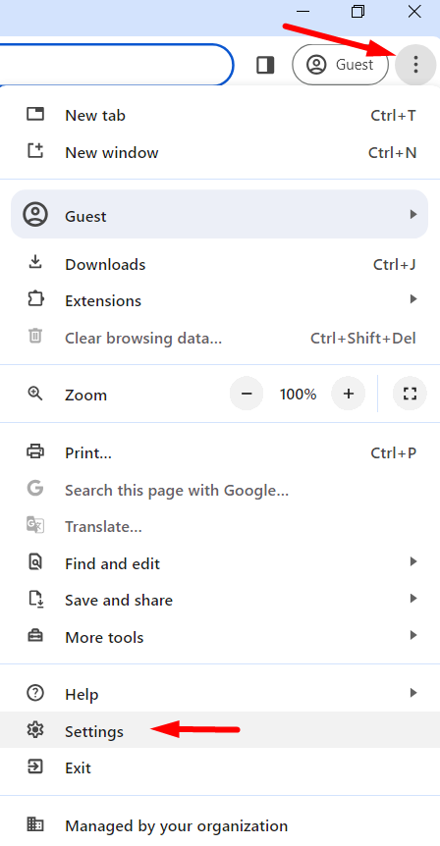Open Managed by your organization info
440x846 pixels.
pos(220,825)
